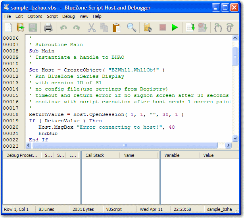
Task: Open the Script menu
Action: (52, 16)
